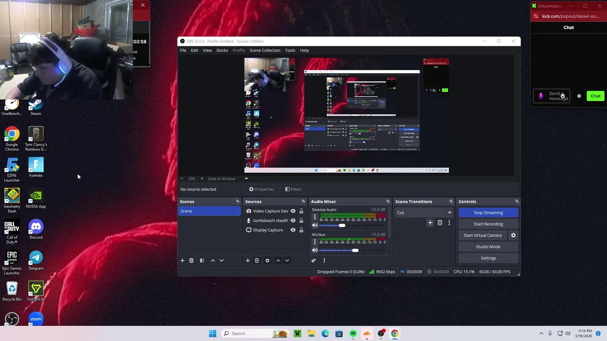607x341 pixels.
Task: Open Audio Mixer toolbar three-dot menu
Action: click(x=324, y=260)
